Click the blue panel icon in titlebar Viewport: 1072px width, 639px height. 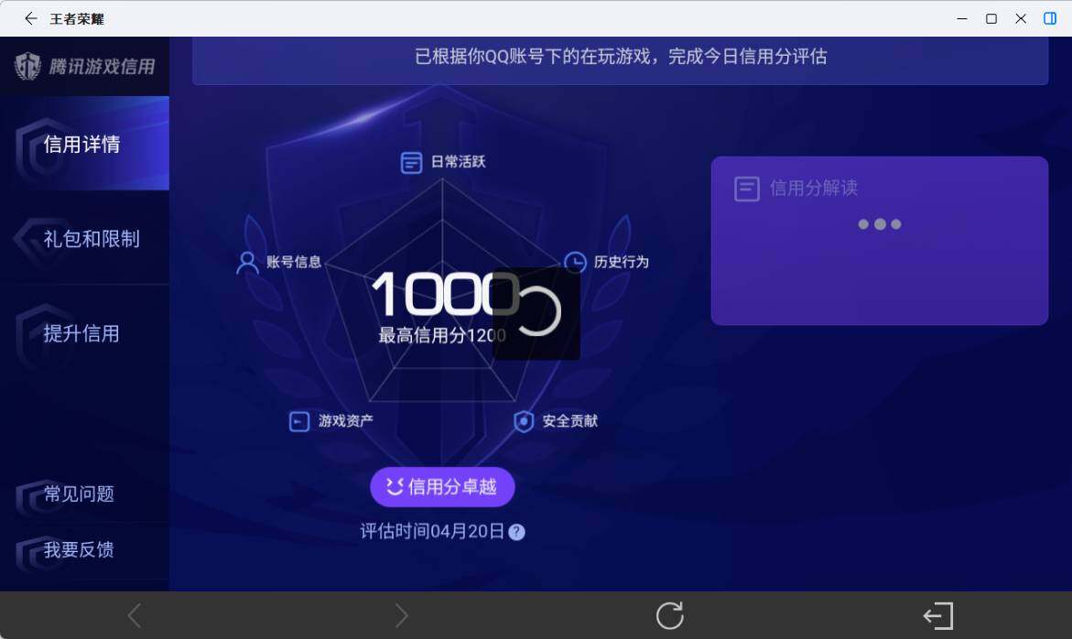coord(1049,18)
